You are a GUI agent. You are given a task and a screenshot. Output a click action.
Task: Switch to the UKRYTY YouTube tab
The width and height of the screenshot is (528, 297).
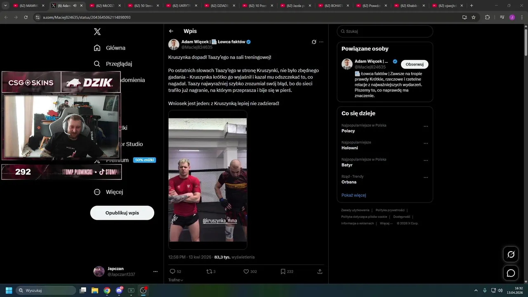pos(181,6)
